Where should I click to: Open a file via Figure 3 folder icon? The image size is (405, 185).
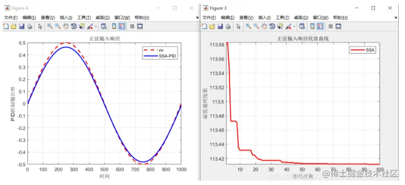(212, 26)
